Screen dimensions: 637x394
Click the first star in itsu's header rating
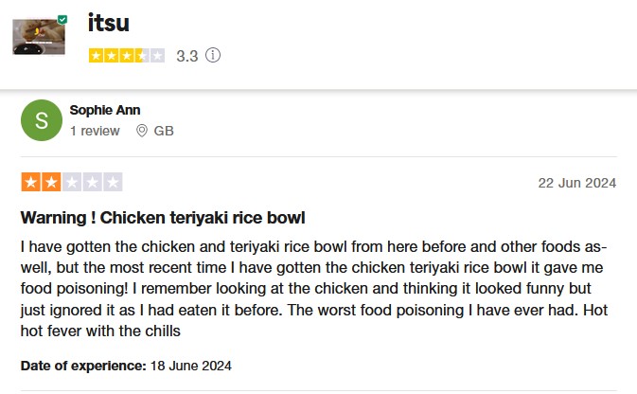97,56
